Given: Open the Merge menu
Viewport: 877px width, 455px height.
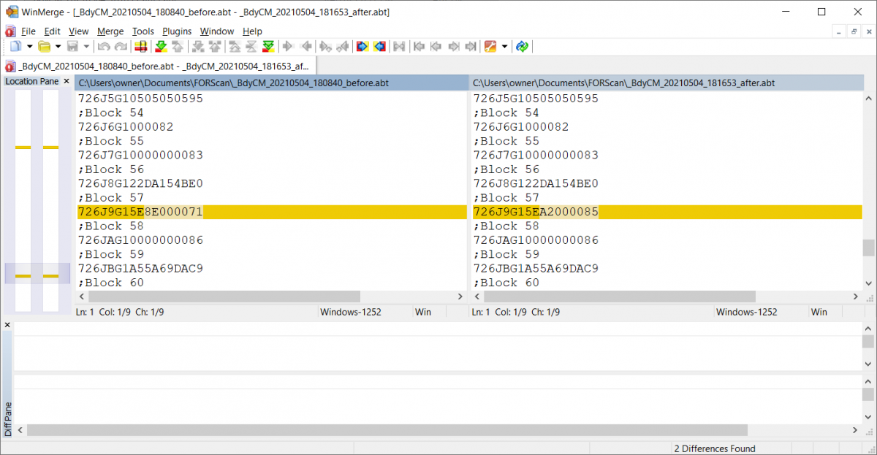Looking at the screenshot, I should click(110, 31).
